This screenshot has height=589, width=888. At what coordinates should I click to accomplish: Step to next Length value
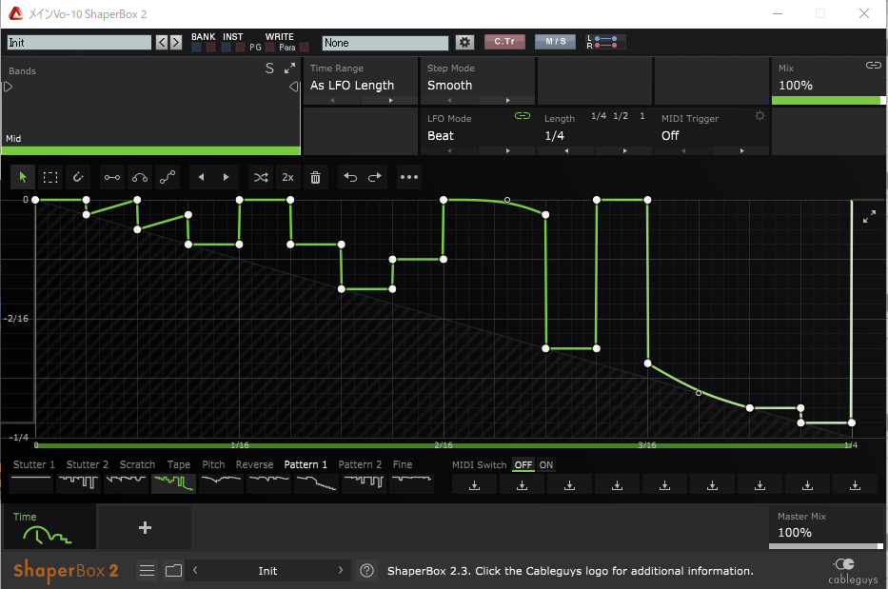(625, 150)
